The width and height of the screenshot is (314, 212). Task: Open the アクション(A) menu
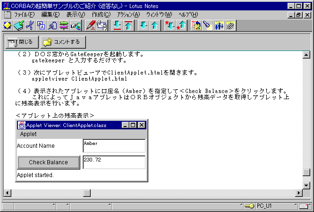pyautogui.click(x=128, y=15)
